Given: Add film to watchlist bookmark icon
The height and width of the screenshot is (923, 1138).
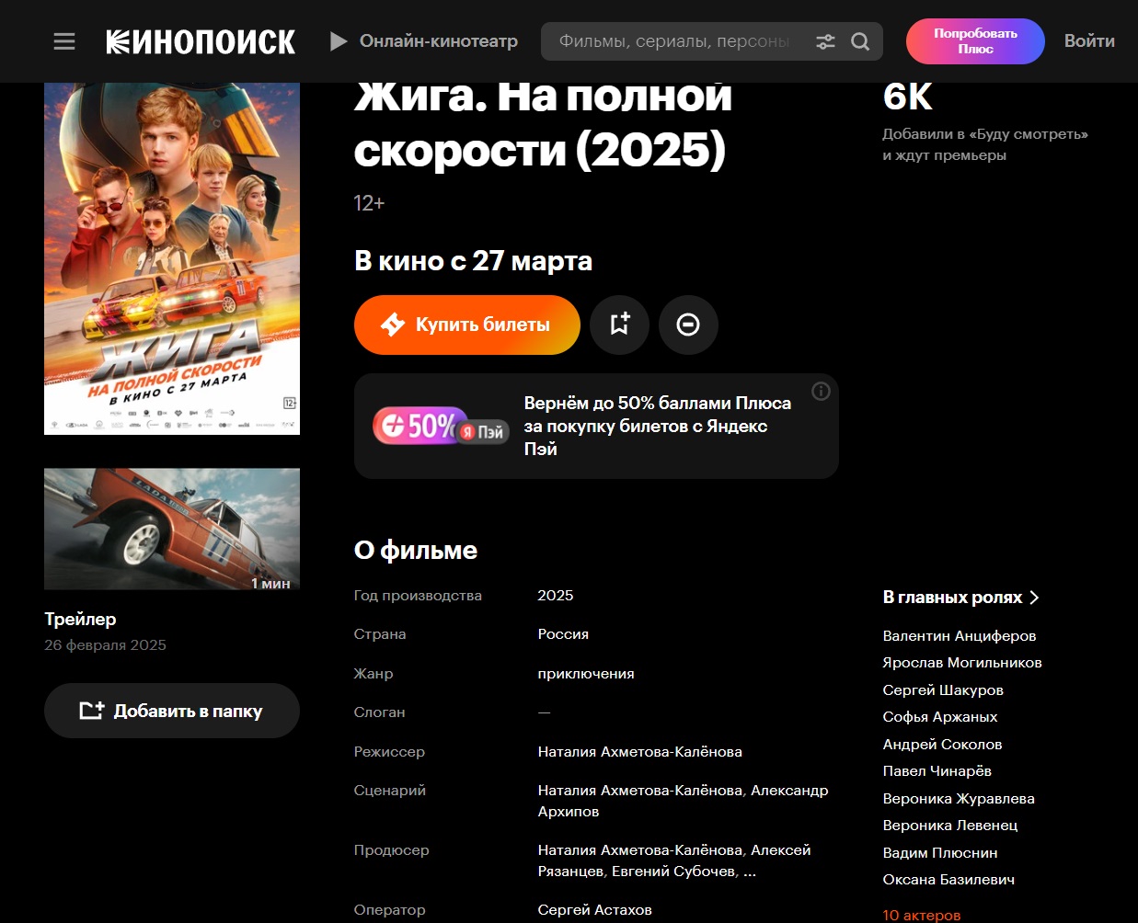Looking at the screenshot, I should point(619,325).
